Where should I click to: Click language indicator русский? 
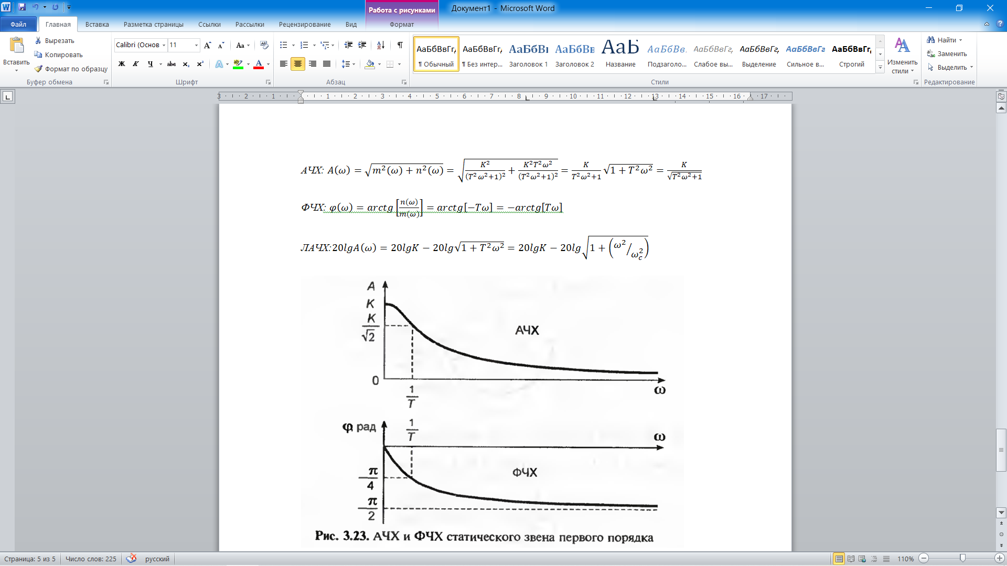click(x=157, y=559)
